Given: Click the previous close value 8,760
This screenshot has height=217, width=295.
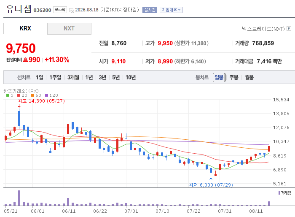Looking at the screenshot, I should 119,43.
